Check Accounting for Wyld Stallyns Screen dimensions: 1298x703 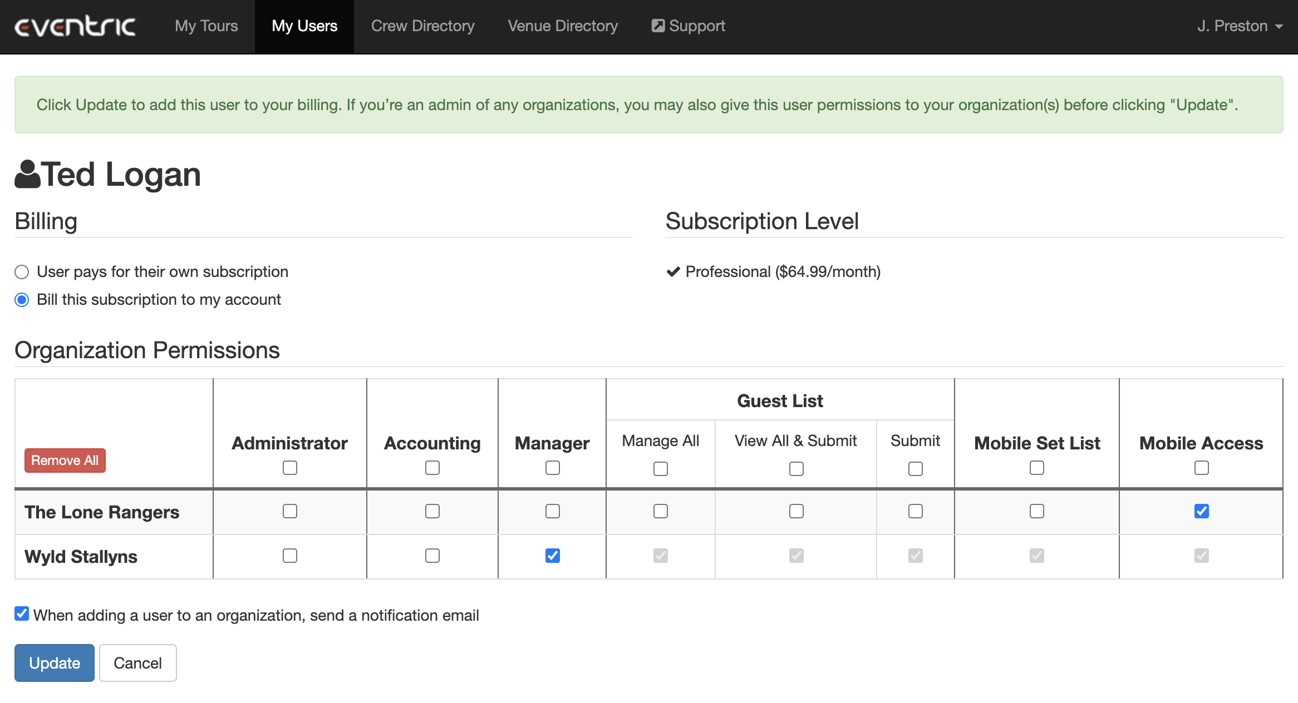tap(432, 556)
